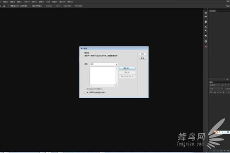Open the Tool Presets crossed-tools icon
This screenshot has width=230, height=153.
pyautogui.click(x=206, y=46)
